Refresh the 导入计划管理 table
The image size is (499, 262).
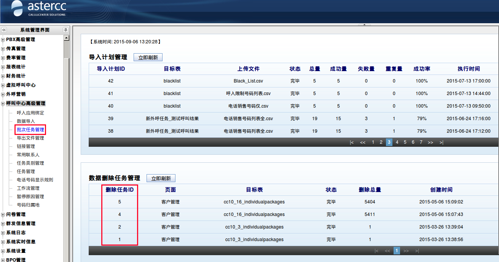click(x=148, y=57)
